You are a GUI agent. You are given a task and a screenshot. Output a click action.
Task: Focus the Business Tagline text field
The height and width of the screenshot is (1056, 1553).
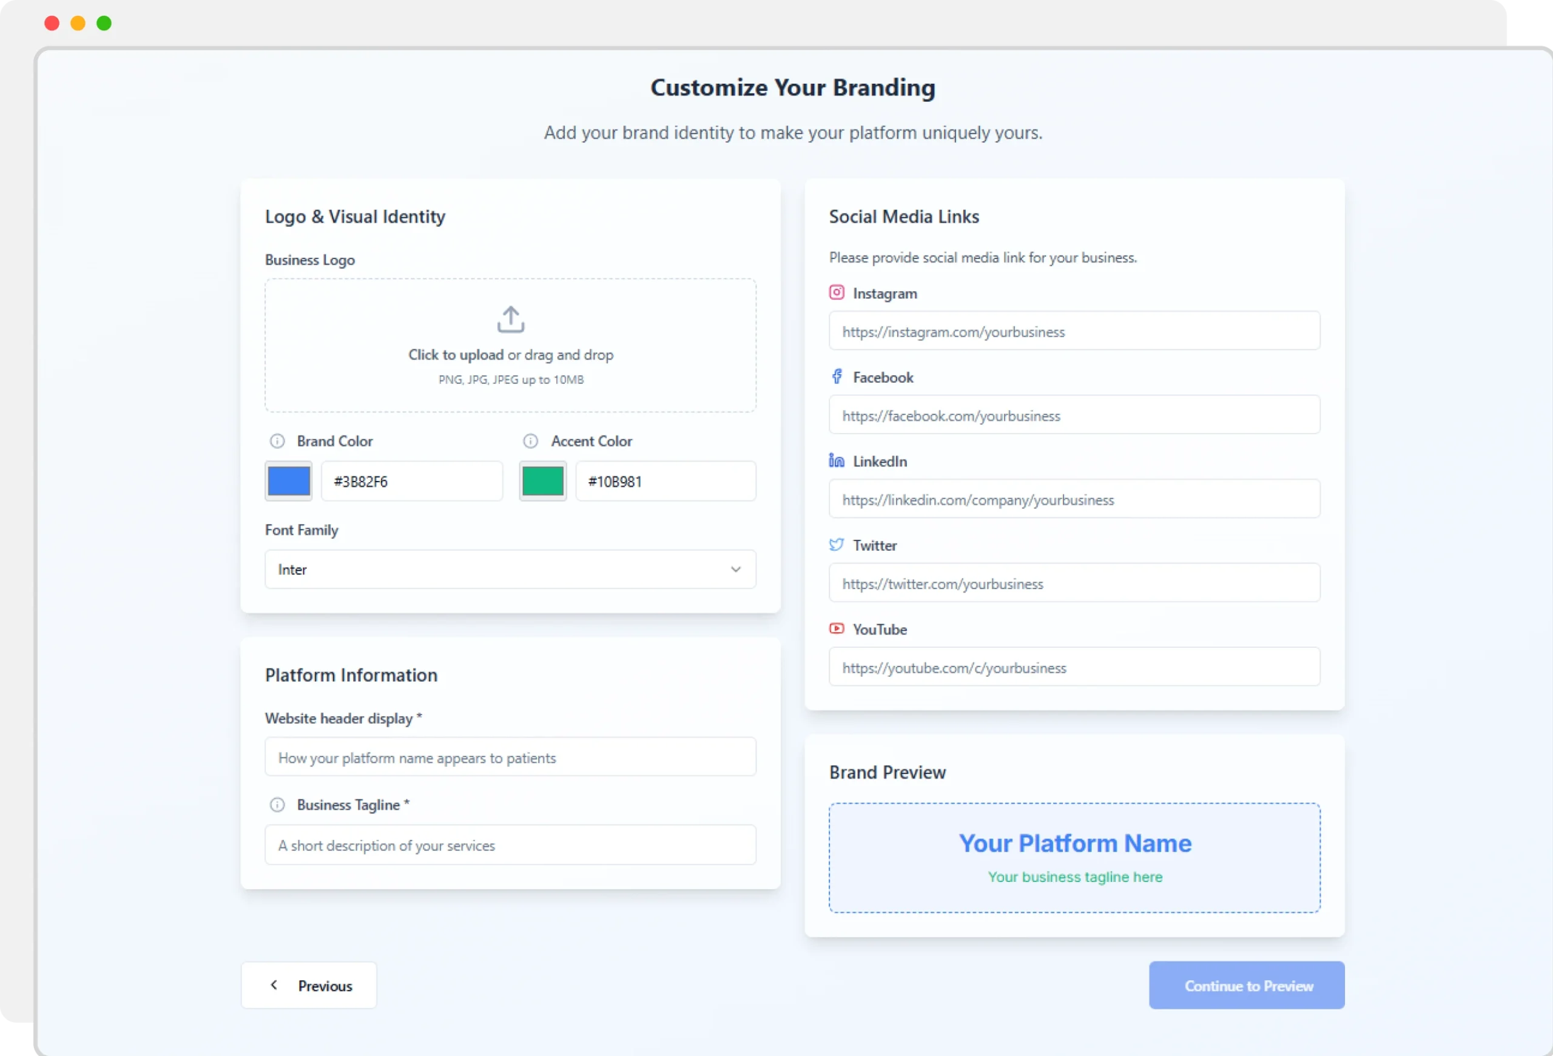coord(510,845)
